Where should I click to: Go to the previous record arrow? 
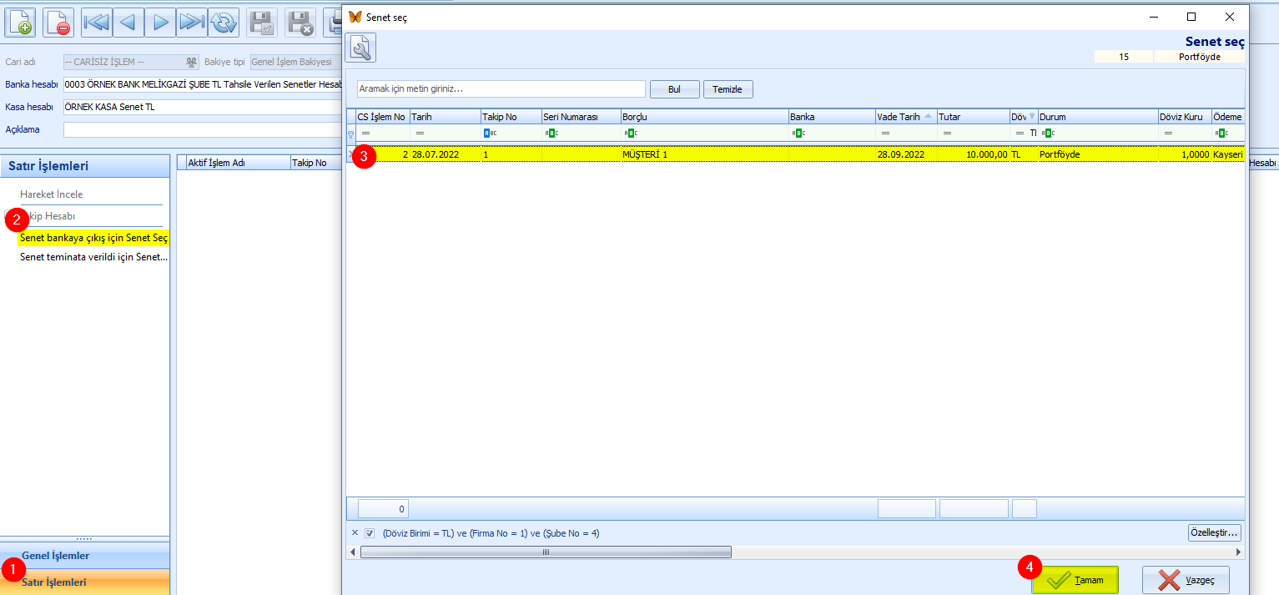128,23
